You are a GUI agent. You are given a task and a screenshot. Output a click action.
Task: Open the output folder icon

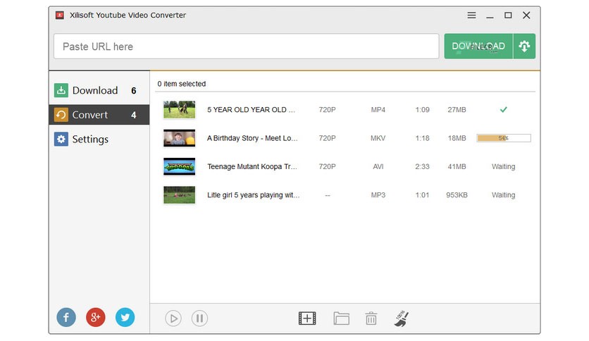tap(341, 318)
